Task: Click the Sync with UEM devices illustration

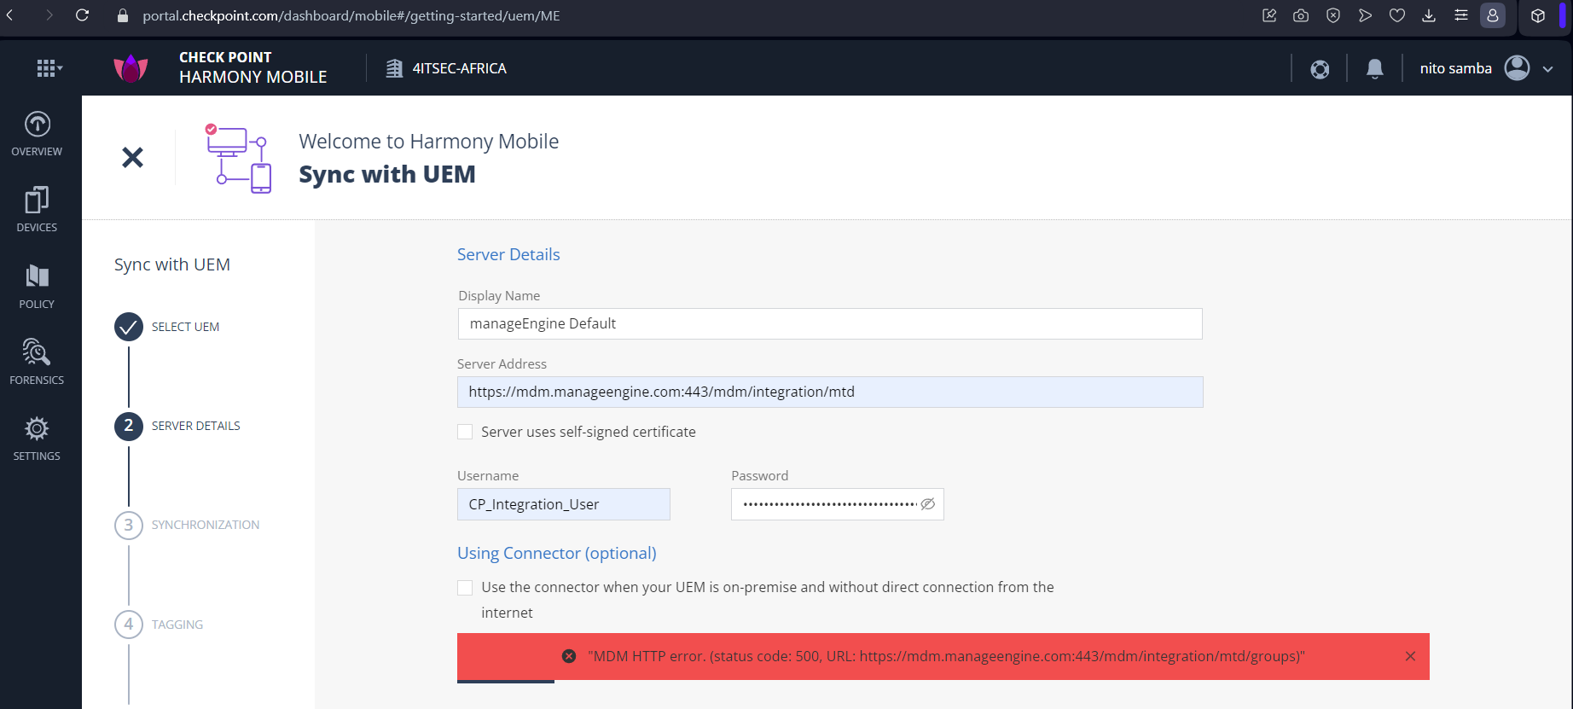Action: coord(239,158)
